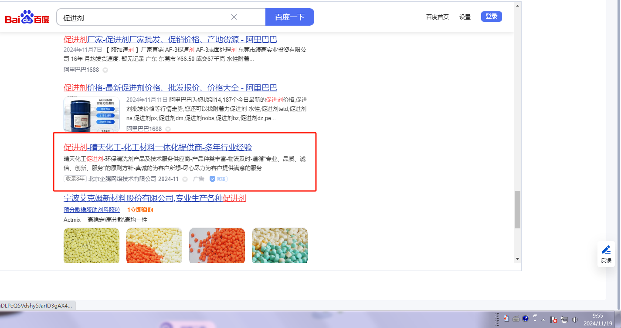621x328 pixels.
Task: Click the page scrollbar down arrow
Action: coord(517,259)
